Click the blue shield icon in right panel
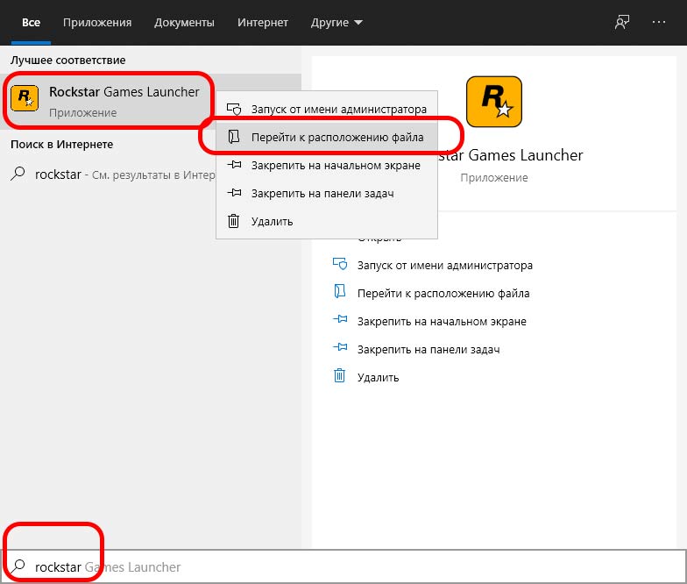 pyautogui.click(x=340, y=263)
